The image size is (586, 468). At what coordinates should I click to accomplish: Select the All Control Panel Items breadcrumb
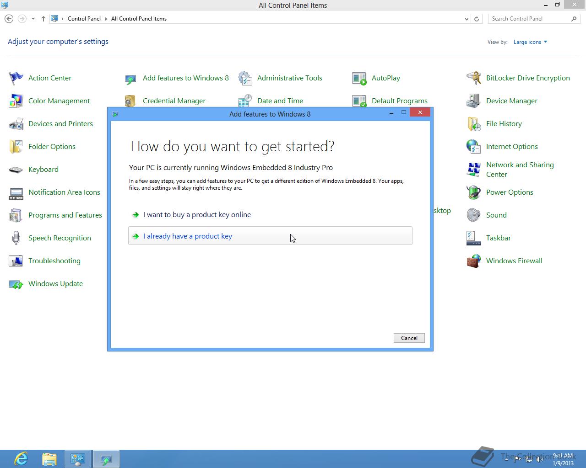tap(139, 19)
